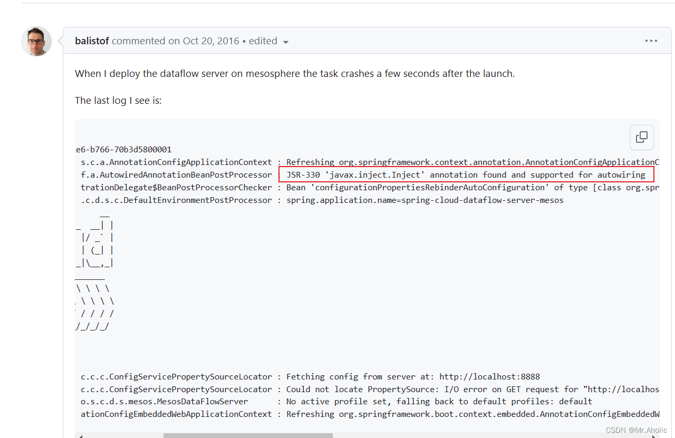Click the left scroll arrow under the log
The image size is (675, 438).
click(80, 435)
